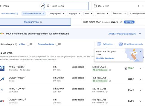The image size is (145, 107).
Task: Select the 20:50 – 10:50 Air France flight
Action: (x=17, y=100)
